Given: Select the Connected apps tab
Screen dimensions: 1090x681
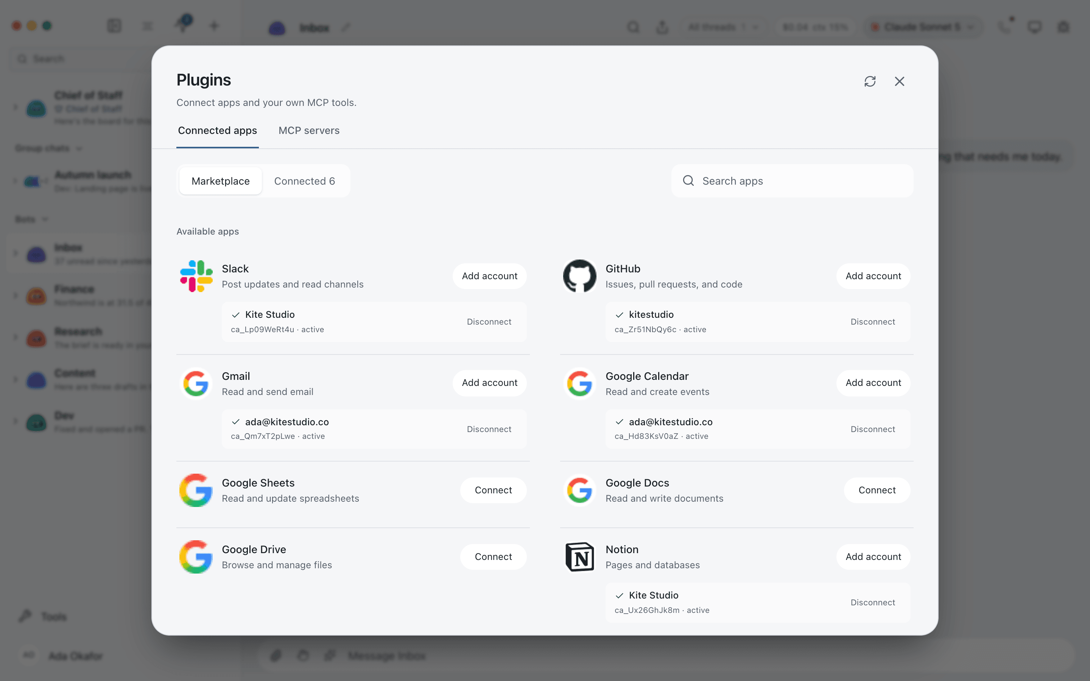Looking at the screenshot, I should click(218, 131).
